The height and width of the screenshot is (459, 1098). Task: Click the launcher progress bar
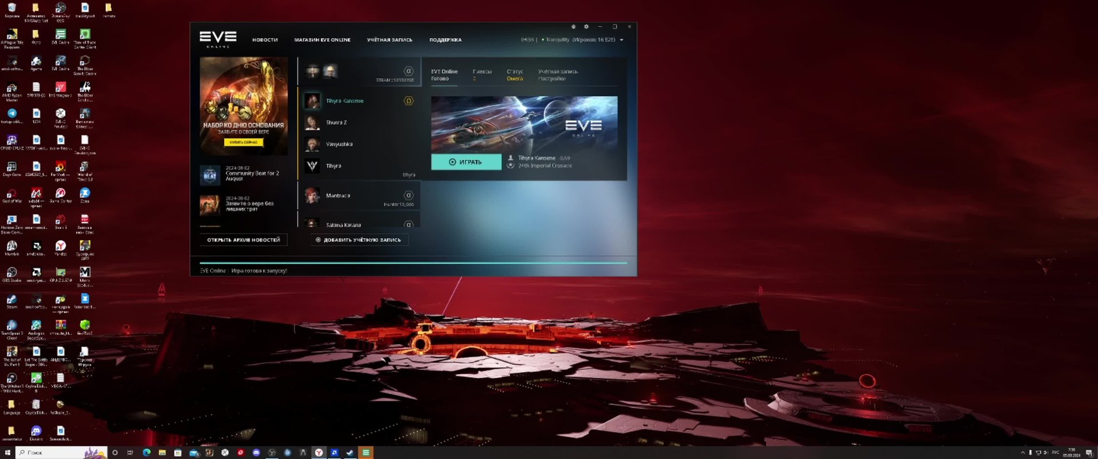click(413, 263)
